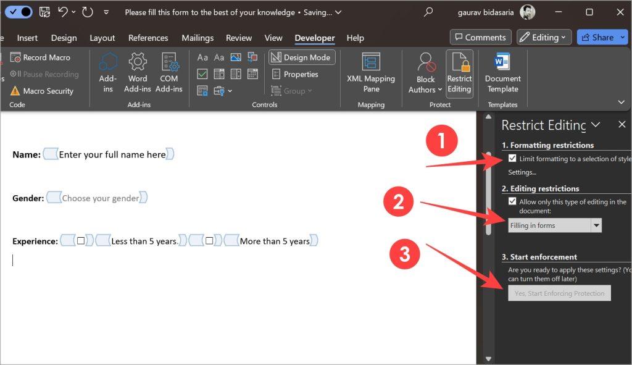
Task: Open Document Template dialog
Action: click(x=502, y=73)
